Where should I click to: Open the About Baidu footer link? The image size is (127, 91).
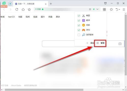[16, 85]
